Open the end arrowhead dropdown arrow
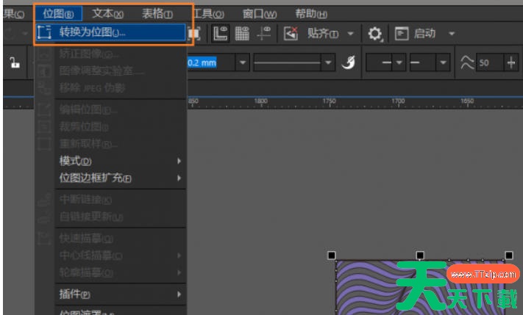 point(443,62)
